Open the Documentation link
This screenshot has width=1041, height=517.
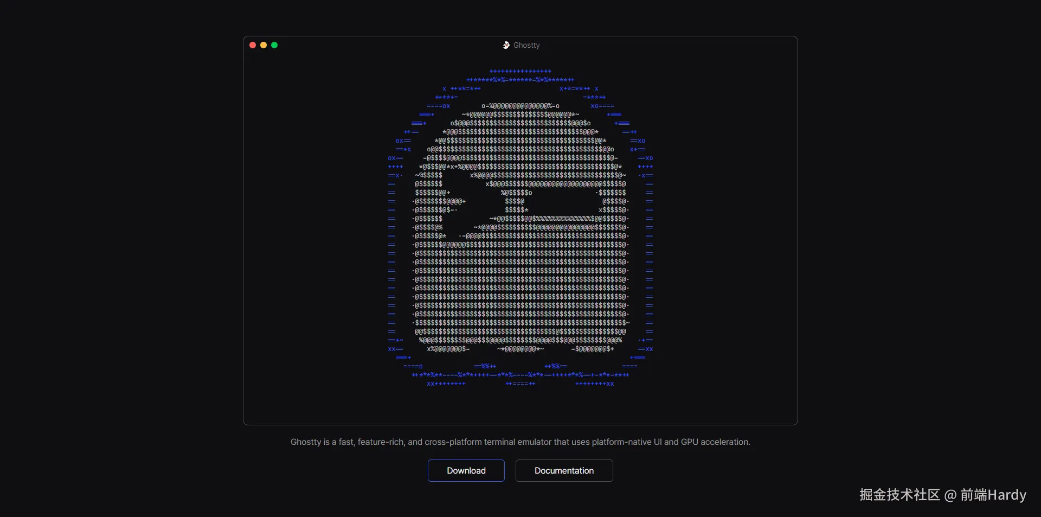pyautogui.click(x=564, y=470)
